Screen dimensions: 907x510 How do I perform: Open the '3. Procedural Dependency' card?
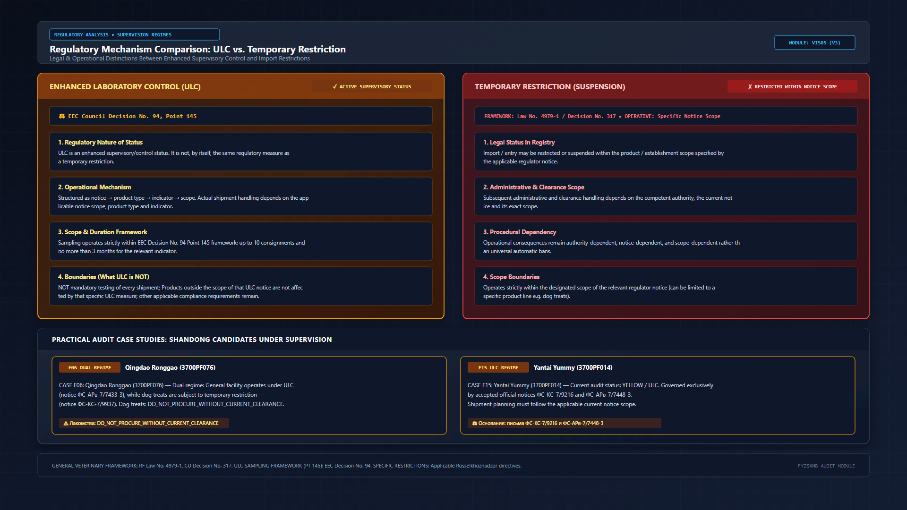[x=666, y=241]
